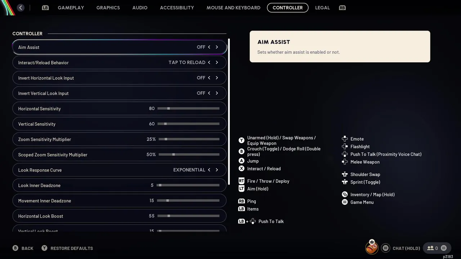Image resolution: width=461 pixels, height=259 pixels.
Task: Adjust the Horizontal Sensitivity slider
Action: point(188,108)
